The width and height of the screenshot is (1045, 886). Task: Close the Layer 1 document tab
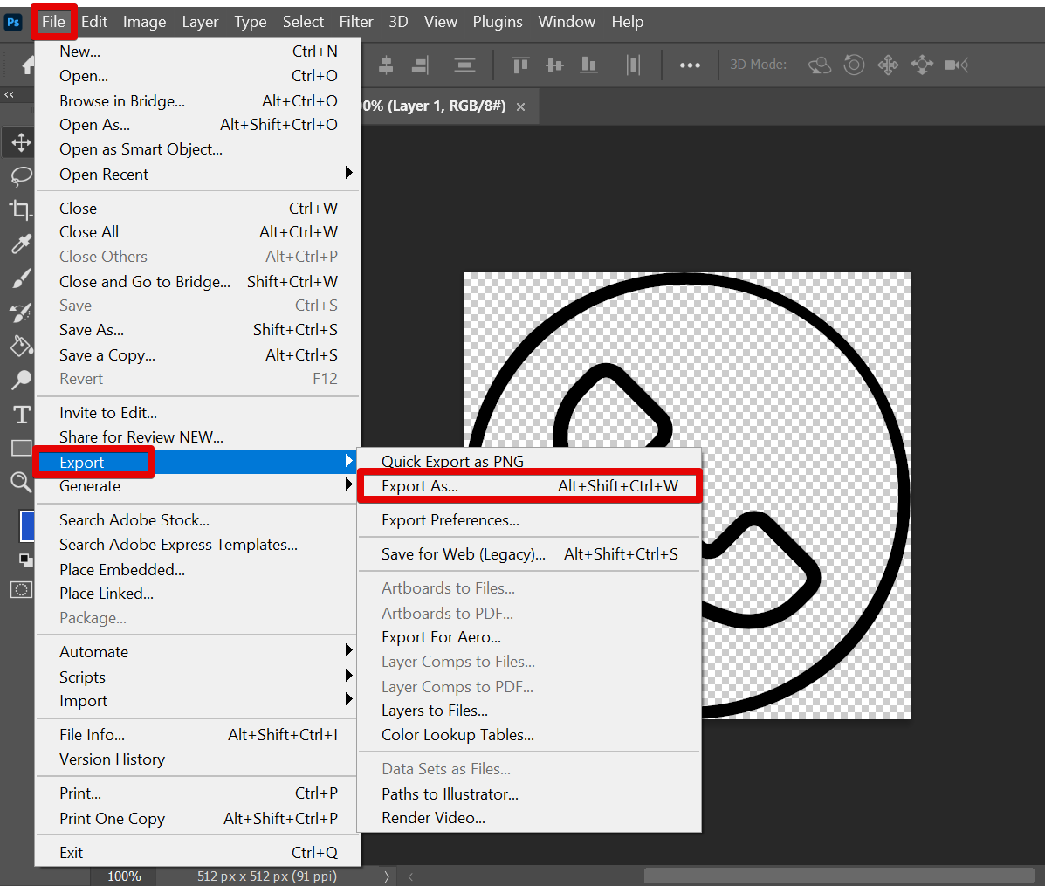[521, 106]
